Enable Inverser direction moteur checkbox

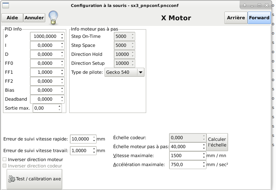coord(5,159)
